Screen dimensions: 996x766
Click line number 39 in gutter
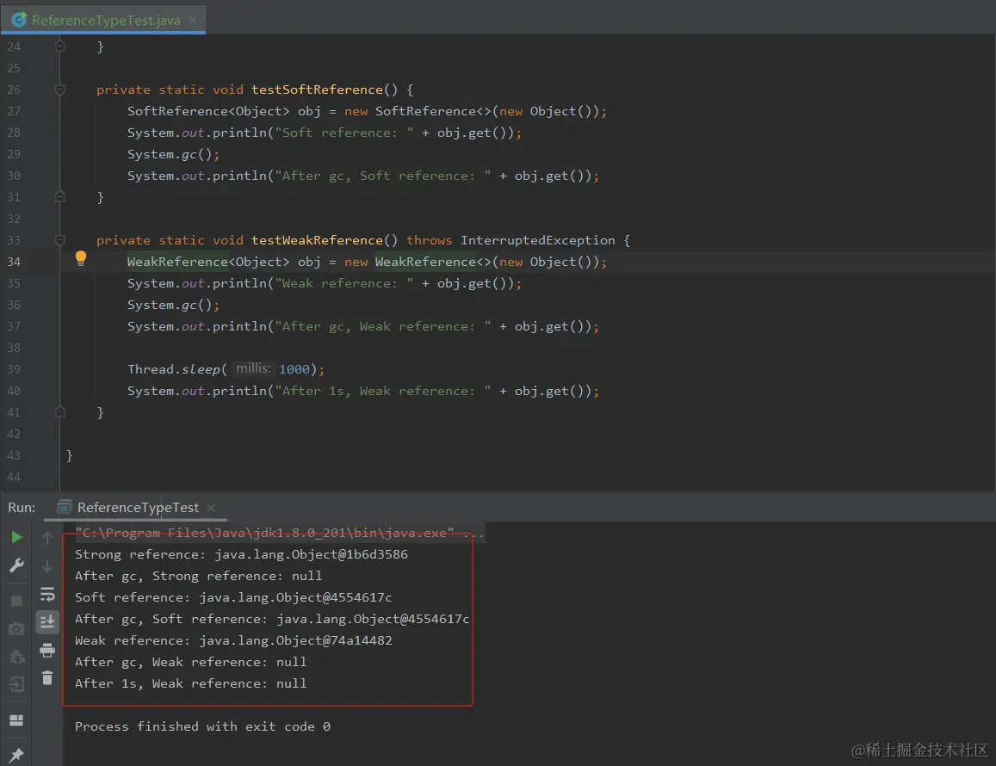tap(14, 369)
